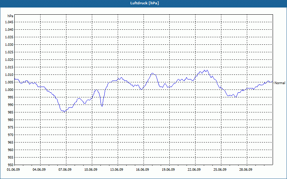Click the 955 y-axis value
The height and width of the screenshot is (179, 287).
point(11,158)
